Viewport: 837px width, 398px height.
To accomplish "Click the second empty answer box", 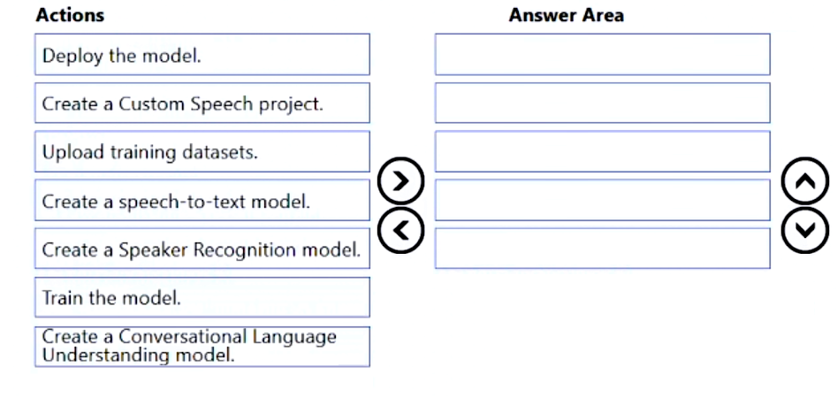I will (x=602, y=103).
